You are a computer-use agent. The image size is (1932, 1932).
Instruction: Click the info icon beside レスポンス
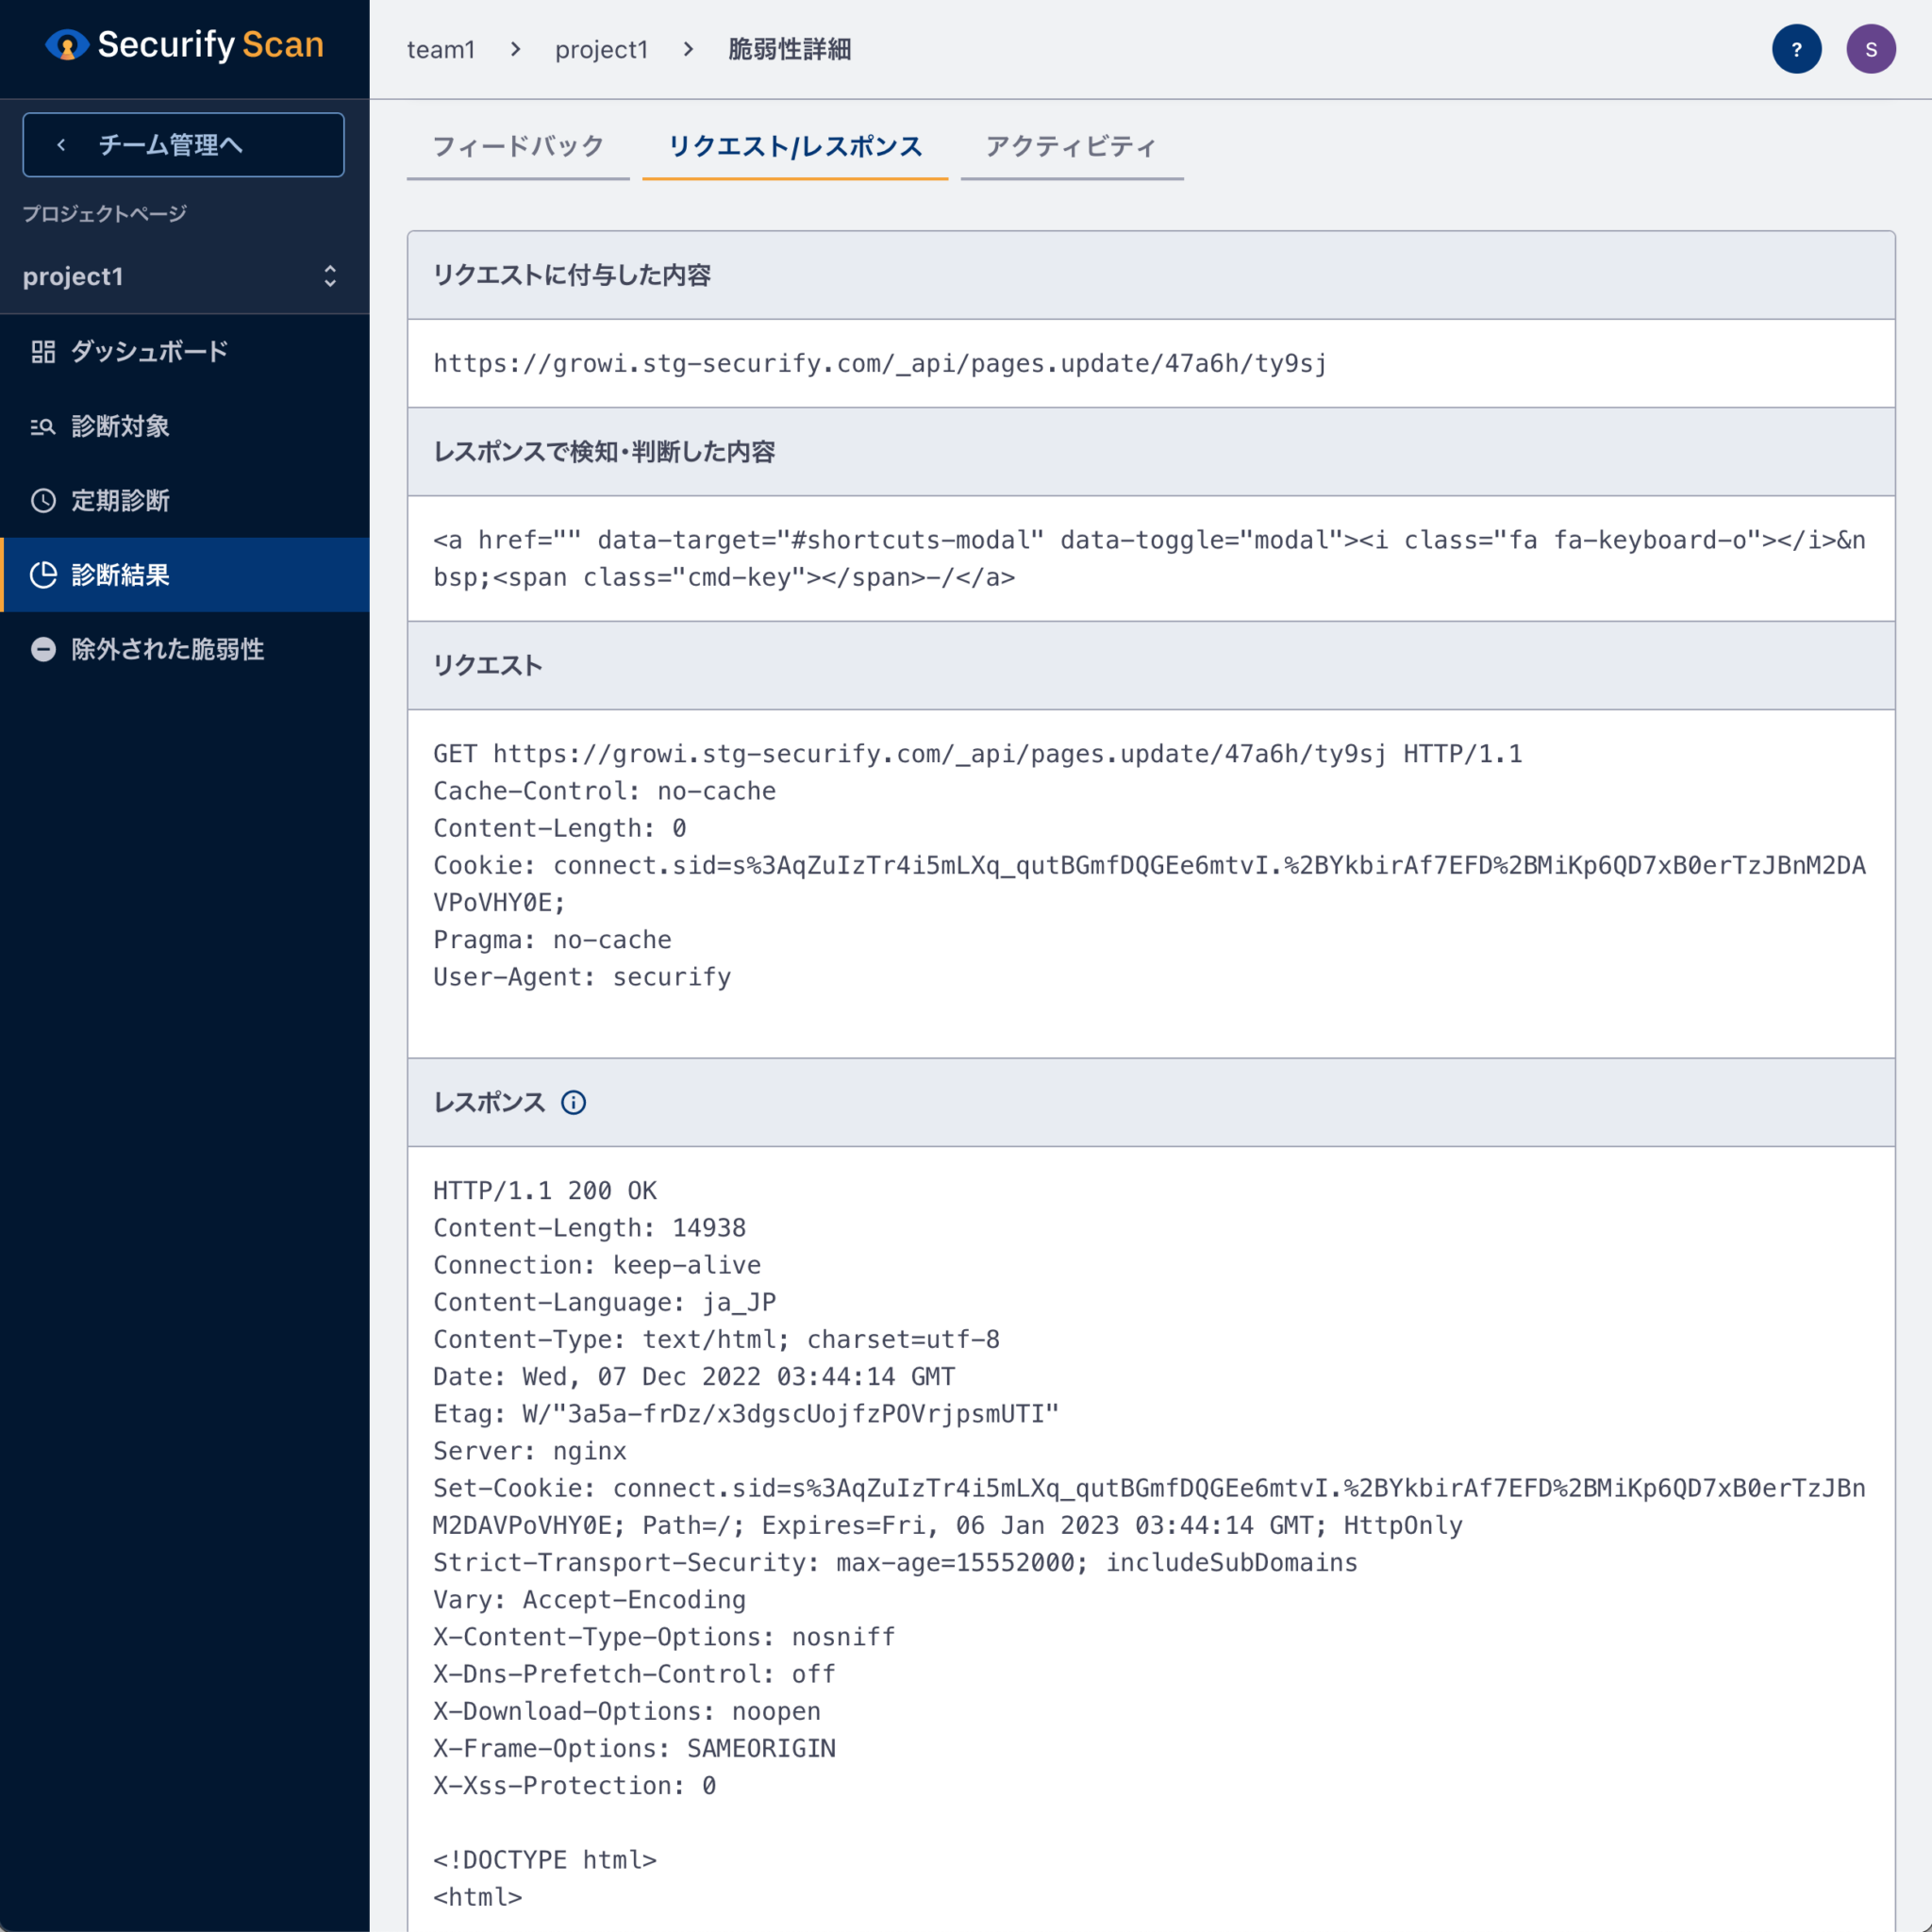(574, 1102)
